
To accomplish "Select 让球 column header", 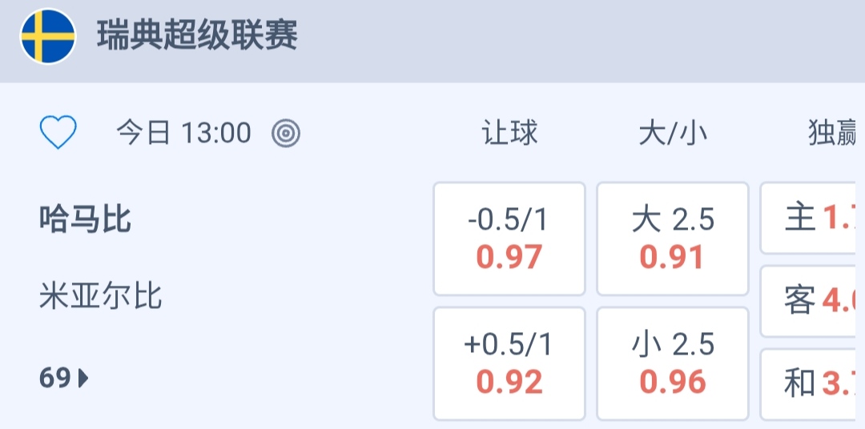I will point(509,133).
